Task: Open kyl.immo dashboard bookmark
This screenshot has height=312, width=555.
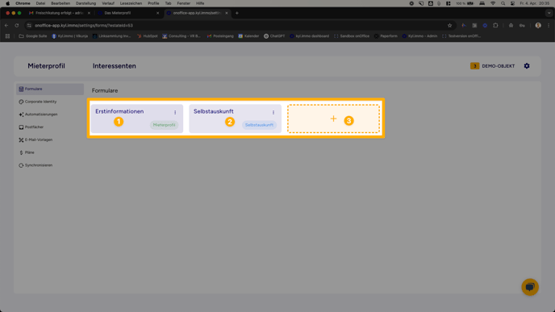Action: coord(309,36)
